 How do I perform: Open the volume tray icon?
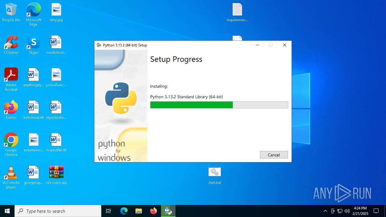(x=347, y=211)
